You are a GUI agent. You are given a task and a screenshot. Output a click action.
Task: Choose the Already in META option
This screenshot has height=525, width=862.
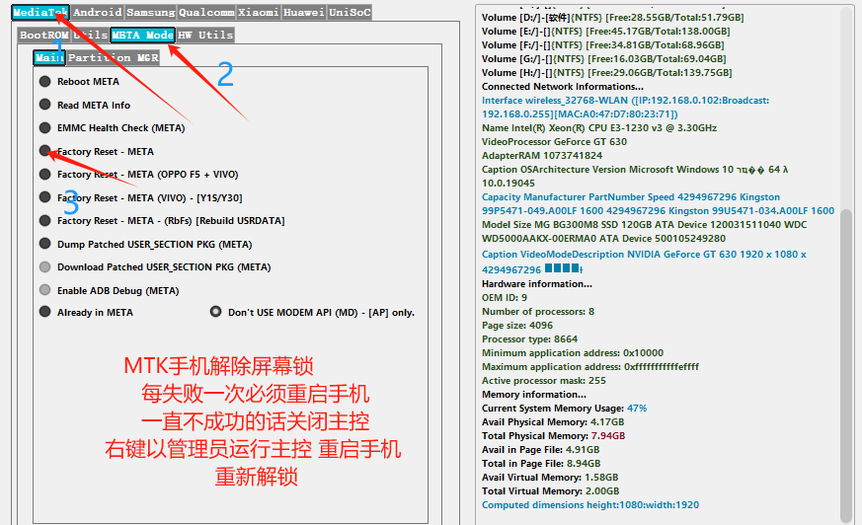pyautogui.click(x=45, y=312)
